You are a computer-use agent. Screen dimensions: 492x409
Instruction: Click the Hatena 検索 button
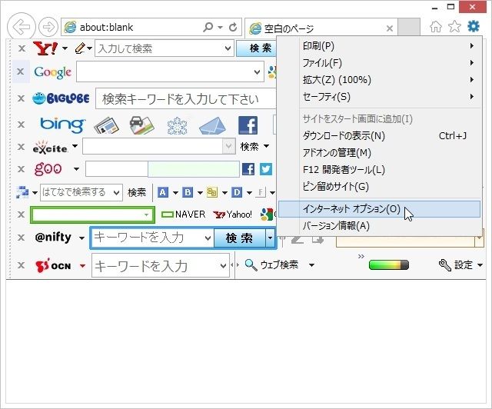(137, 192)
